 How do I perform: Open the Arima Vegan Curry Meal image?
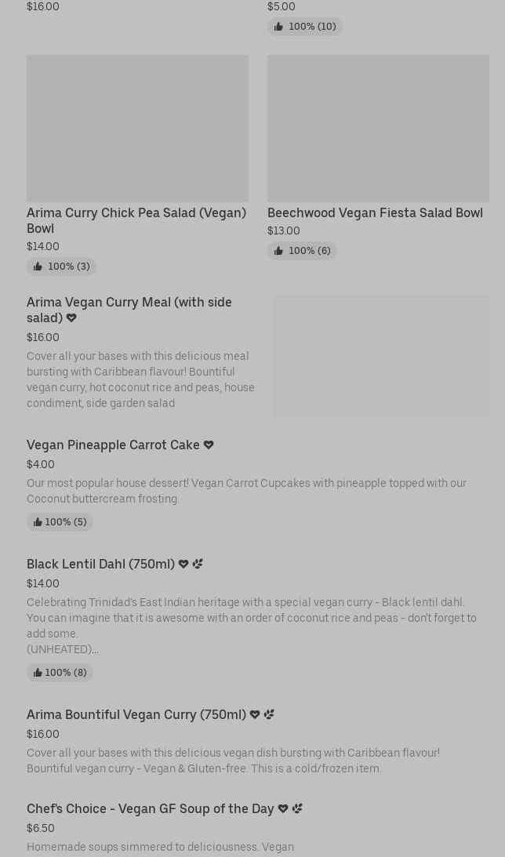(x=381, y=356)
